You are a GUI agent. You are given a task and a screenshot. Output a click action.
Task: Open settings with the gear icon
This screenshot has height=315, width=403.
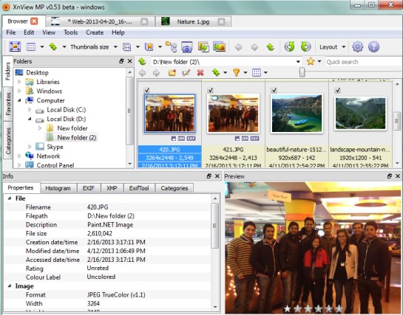(x=357, y=47)
